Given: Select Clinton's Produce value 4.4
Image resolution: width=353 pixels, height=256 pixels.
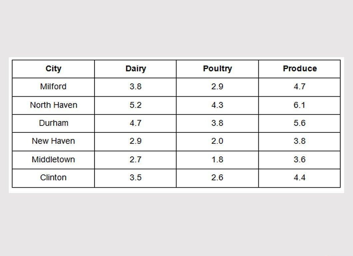Looking at the screenshot, I should coord(299,177).
